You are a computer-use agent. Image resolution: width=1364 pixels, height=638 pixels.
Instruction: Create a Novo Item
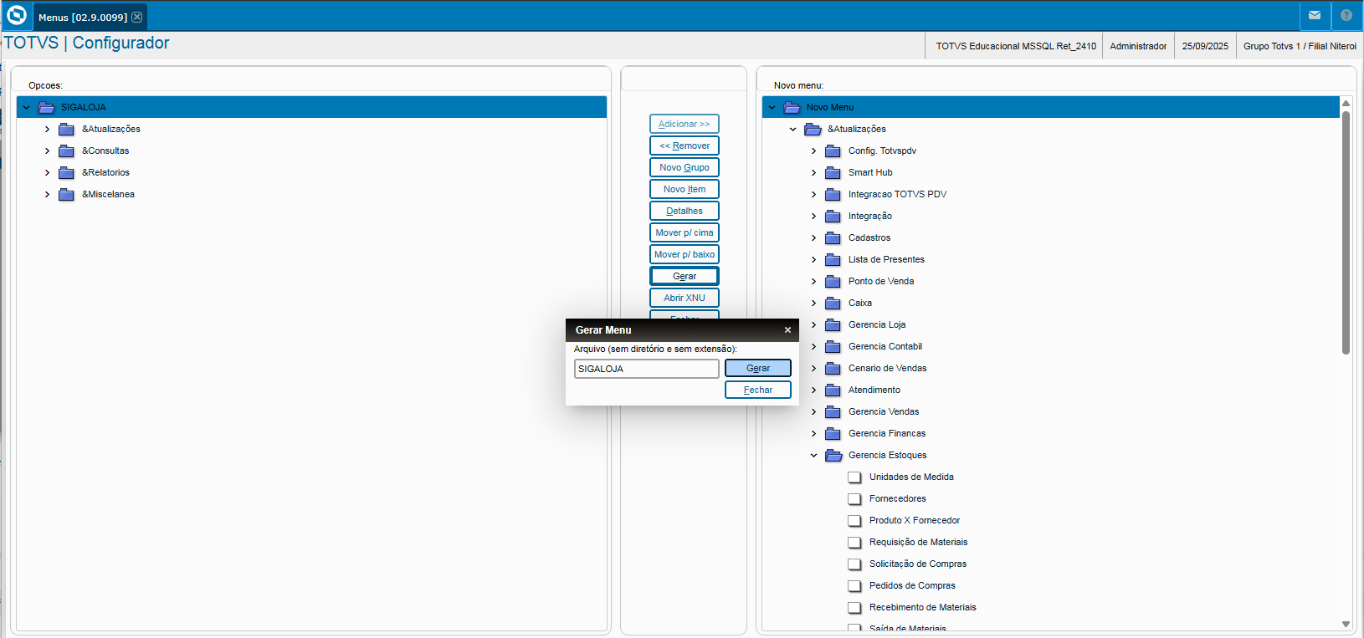tap(685, 189)
